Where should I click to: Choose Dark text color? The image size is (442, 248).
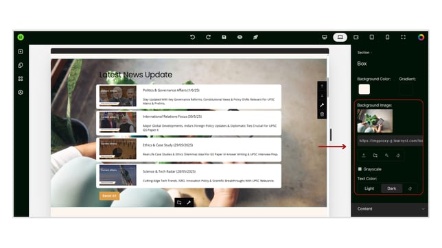pos(391,188)
